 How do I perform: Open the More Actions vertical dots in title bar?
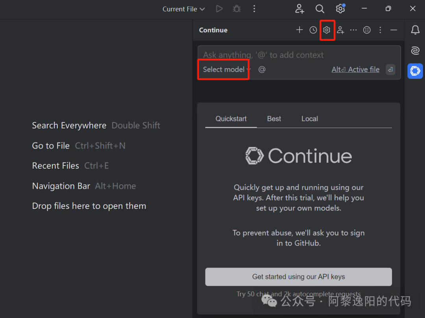point(254,9)
